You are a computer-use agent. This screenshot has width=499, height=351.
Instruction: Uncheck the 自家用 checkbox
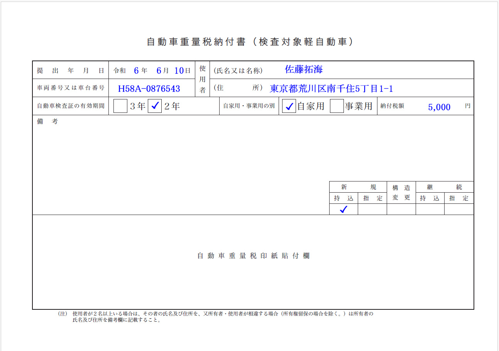coord(289,106)
